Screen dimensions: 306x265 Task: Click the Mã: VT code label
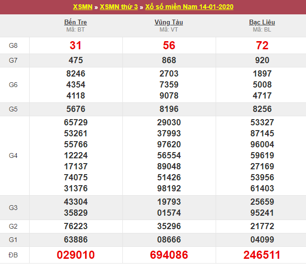click(x=169, y=30)
